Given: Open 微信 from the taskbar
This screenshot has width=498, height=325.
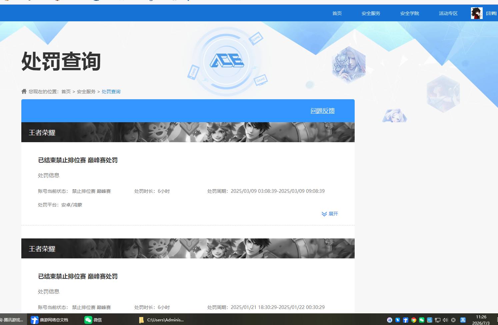Looking at the screenshot, I should tap(93, 320).
